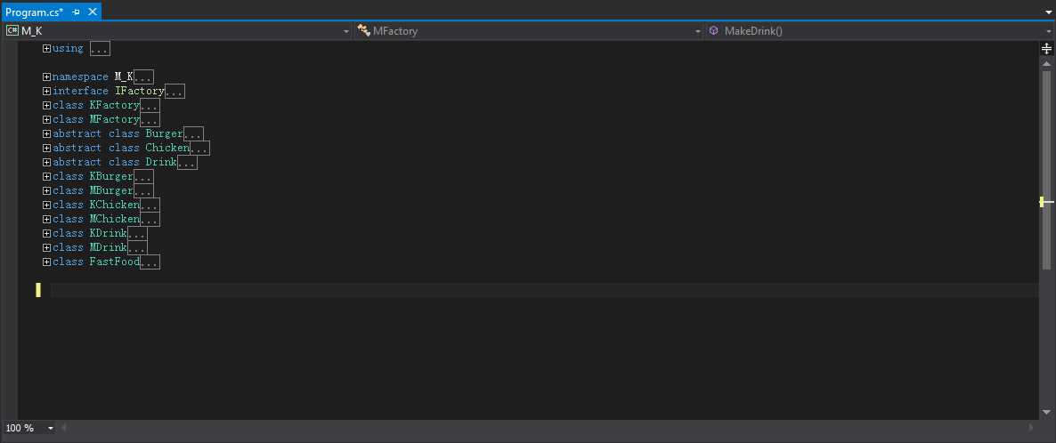1056x443 pixels.
Task: Click the vertical scrollbar up arrow
Action: point(1046,63)
